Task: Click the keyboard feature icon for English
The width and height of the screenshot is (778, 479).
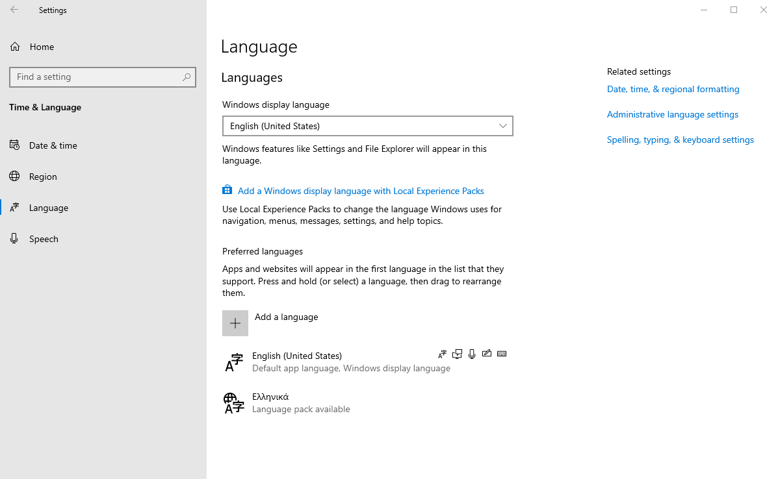Action: coord(502,354)
